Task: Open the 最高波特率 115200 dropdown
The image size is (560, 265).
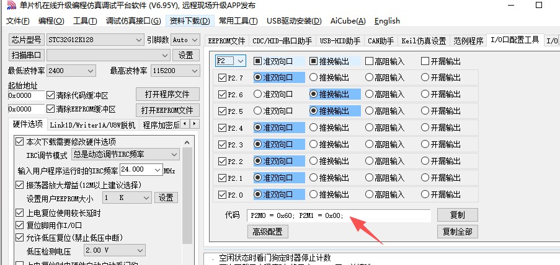Action: (x=175, y=71)
